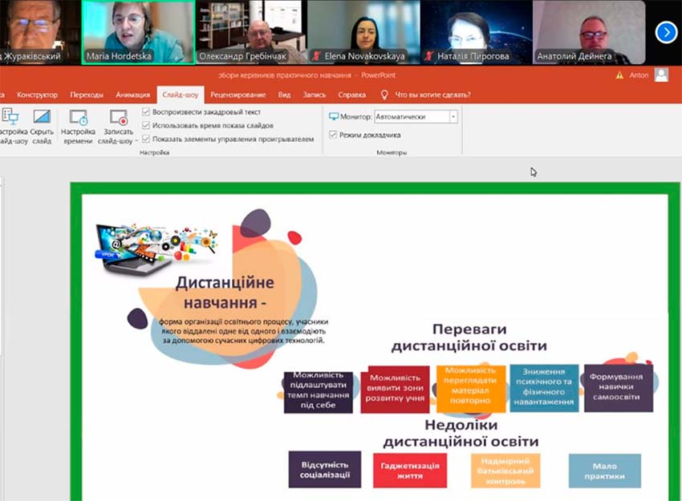Toggle Show Media Controls checkbox
The height and width of the screenshot is (501, 682).
tap(145, 139)
